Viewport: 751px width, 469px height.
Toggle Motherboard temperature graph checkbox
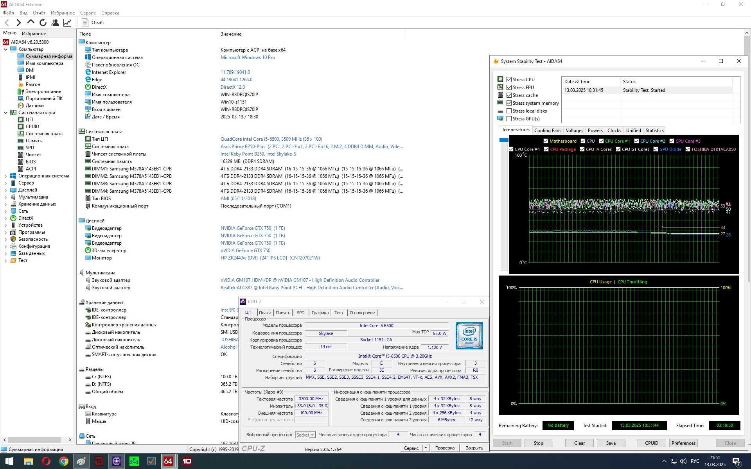click(546, 141)
